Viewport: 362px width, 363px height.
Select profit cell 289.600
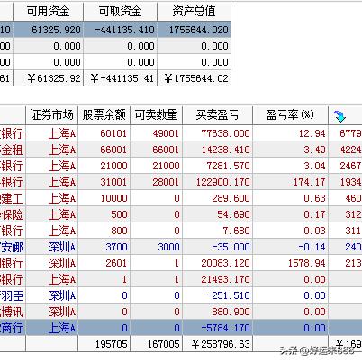(217, 198)
